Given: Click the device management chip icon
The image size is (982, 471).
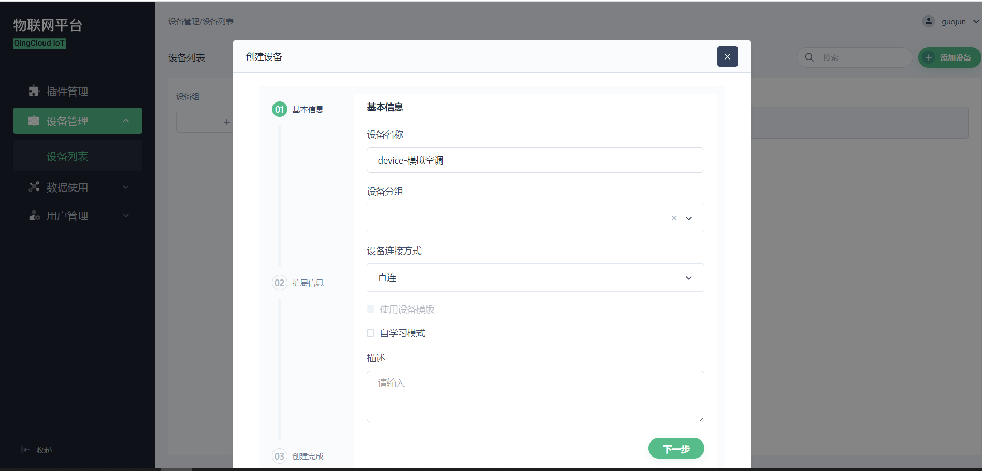Looking at the screenshot, I should coord(34,121).
